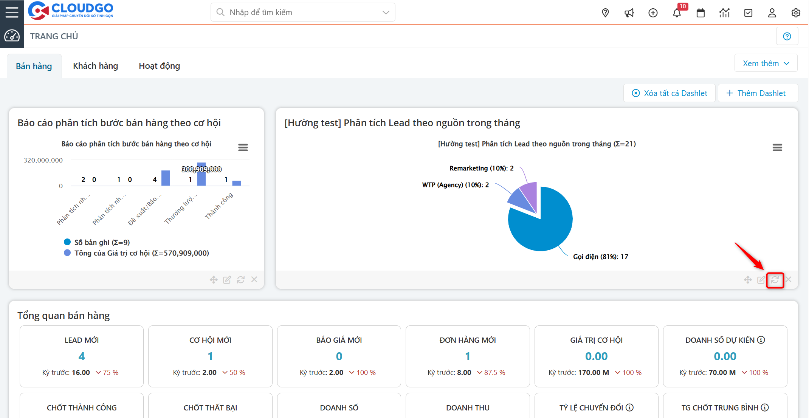Switch to the Khách hàng tab
Viewport: 809px width, 418px height.
[x=95, y=66]
